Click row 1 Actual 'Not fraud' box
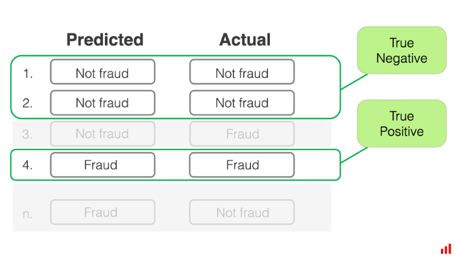 [242, 73]
